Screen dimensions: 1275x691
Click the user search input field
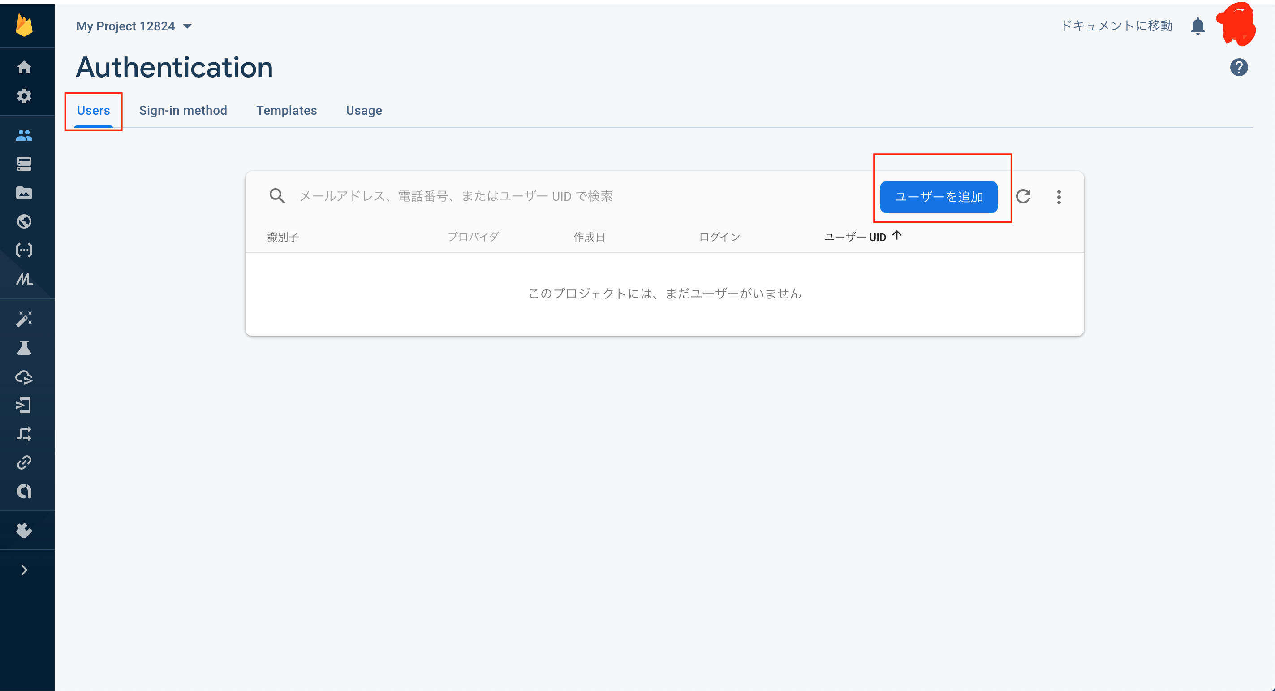click(544, 197)
